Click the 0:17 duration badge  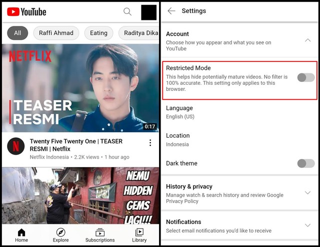pyautogui.click(x=150, y=126)
